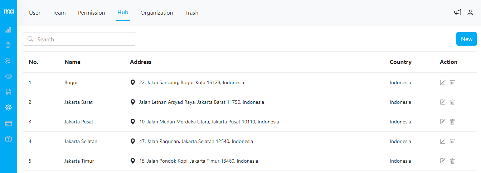Image resolution: width=481 pixels, height=173 pixels.
Task: Open the bar chart dashboard icon in sidebar
Action: (8, 30)
